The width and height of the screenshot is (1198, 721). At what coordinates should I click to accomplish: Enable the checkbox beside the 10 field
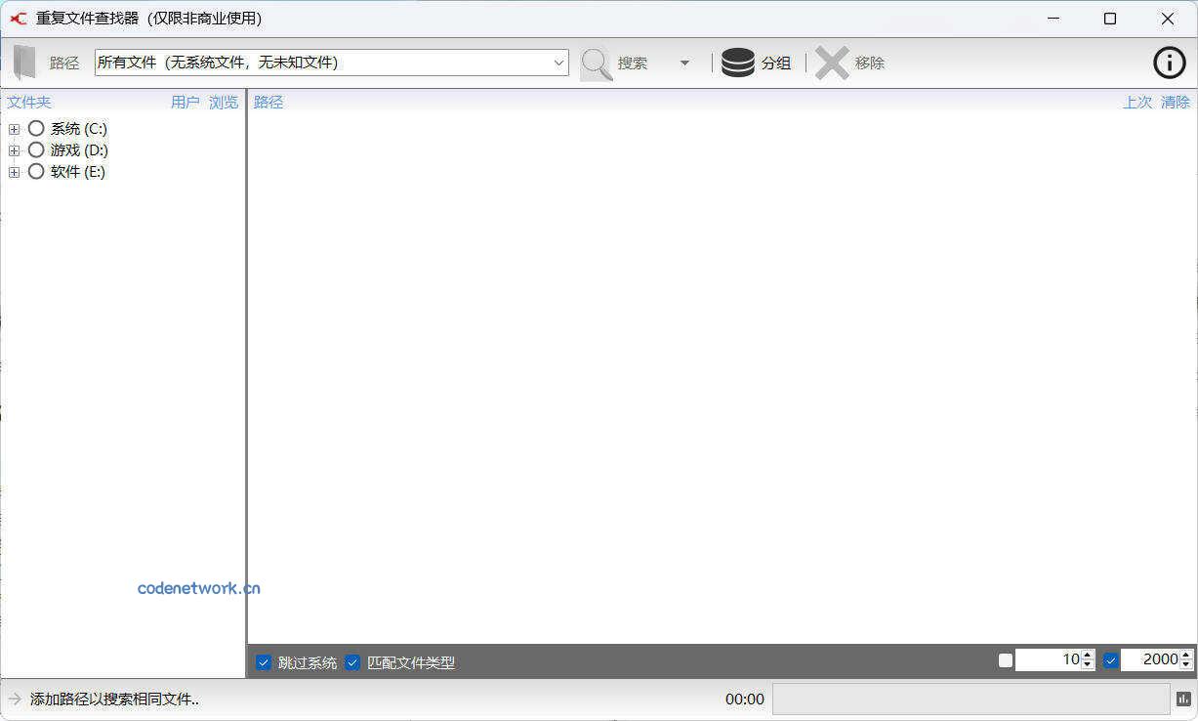(x=1006, y=660)
